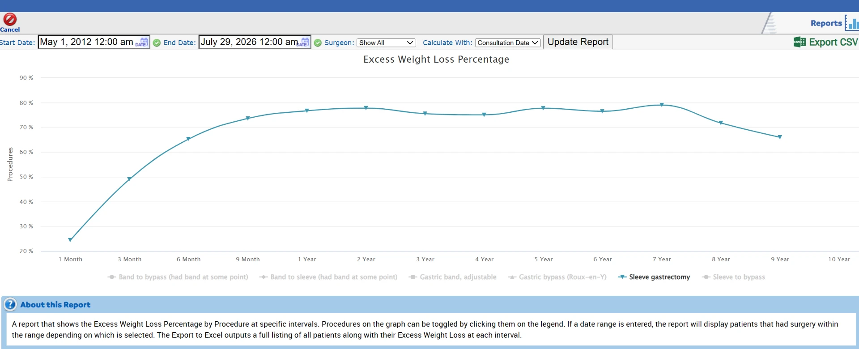This screenshot has width=859, height=349.
Task: Click the 2 Year data point
Action: pyautogui.click(x=366, y=108)
